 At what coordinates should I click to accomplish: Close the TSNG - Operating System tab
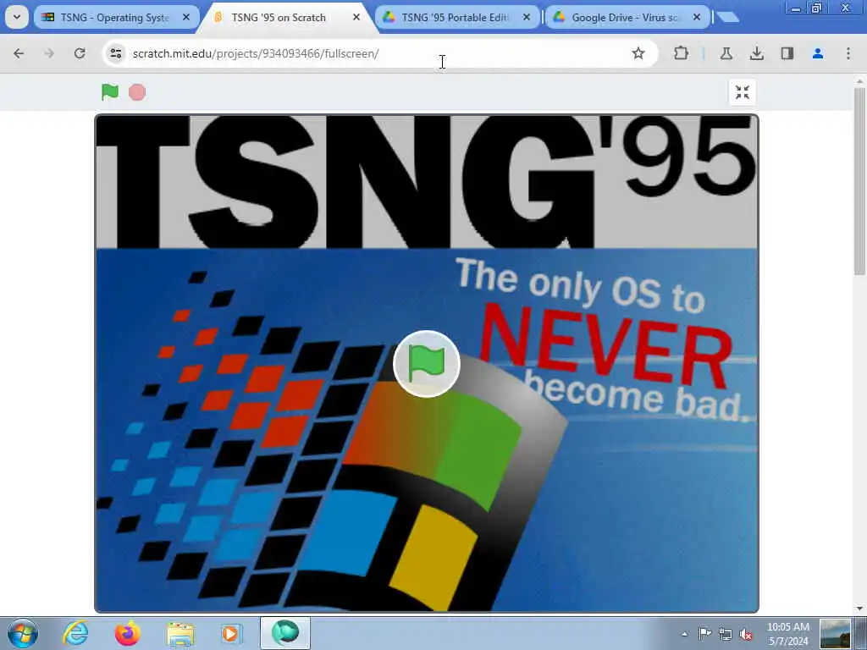186,18
